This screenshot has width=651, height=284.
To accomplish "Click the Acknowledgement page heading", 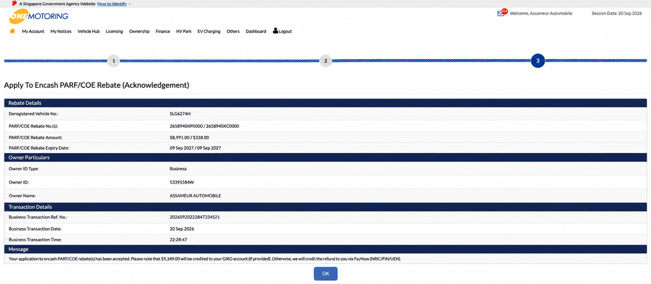I will 97,86.
